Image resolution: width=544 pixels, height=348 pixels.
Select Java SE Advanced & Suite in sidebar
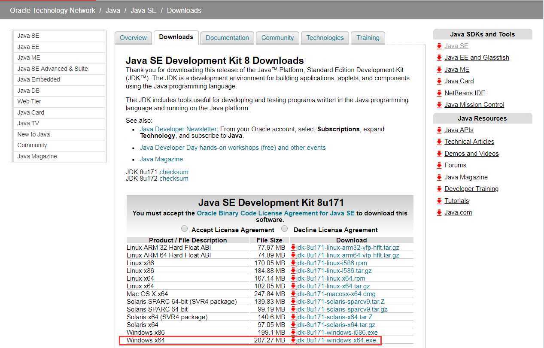(59, 69)
